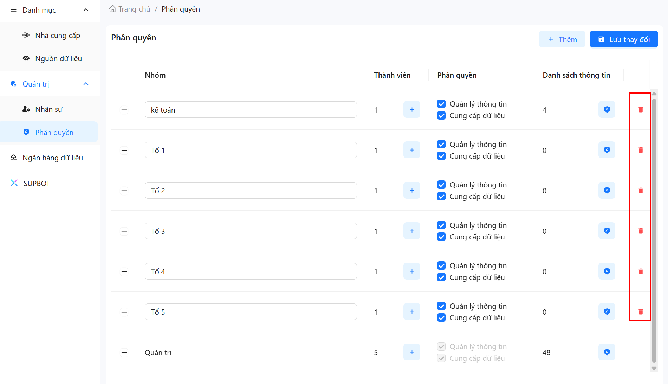Add member to Tổ 2 group

pyautogui.click(x=411, y=191)
